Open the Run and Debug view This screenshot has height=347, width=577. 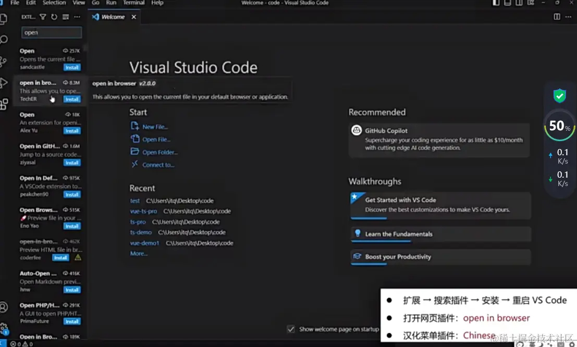[x=3, y=83]
